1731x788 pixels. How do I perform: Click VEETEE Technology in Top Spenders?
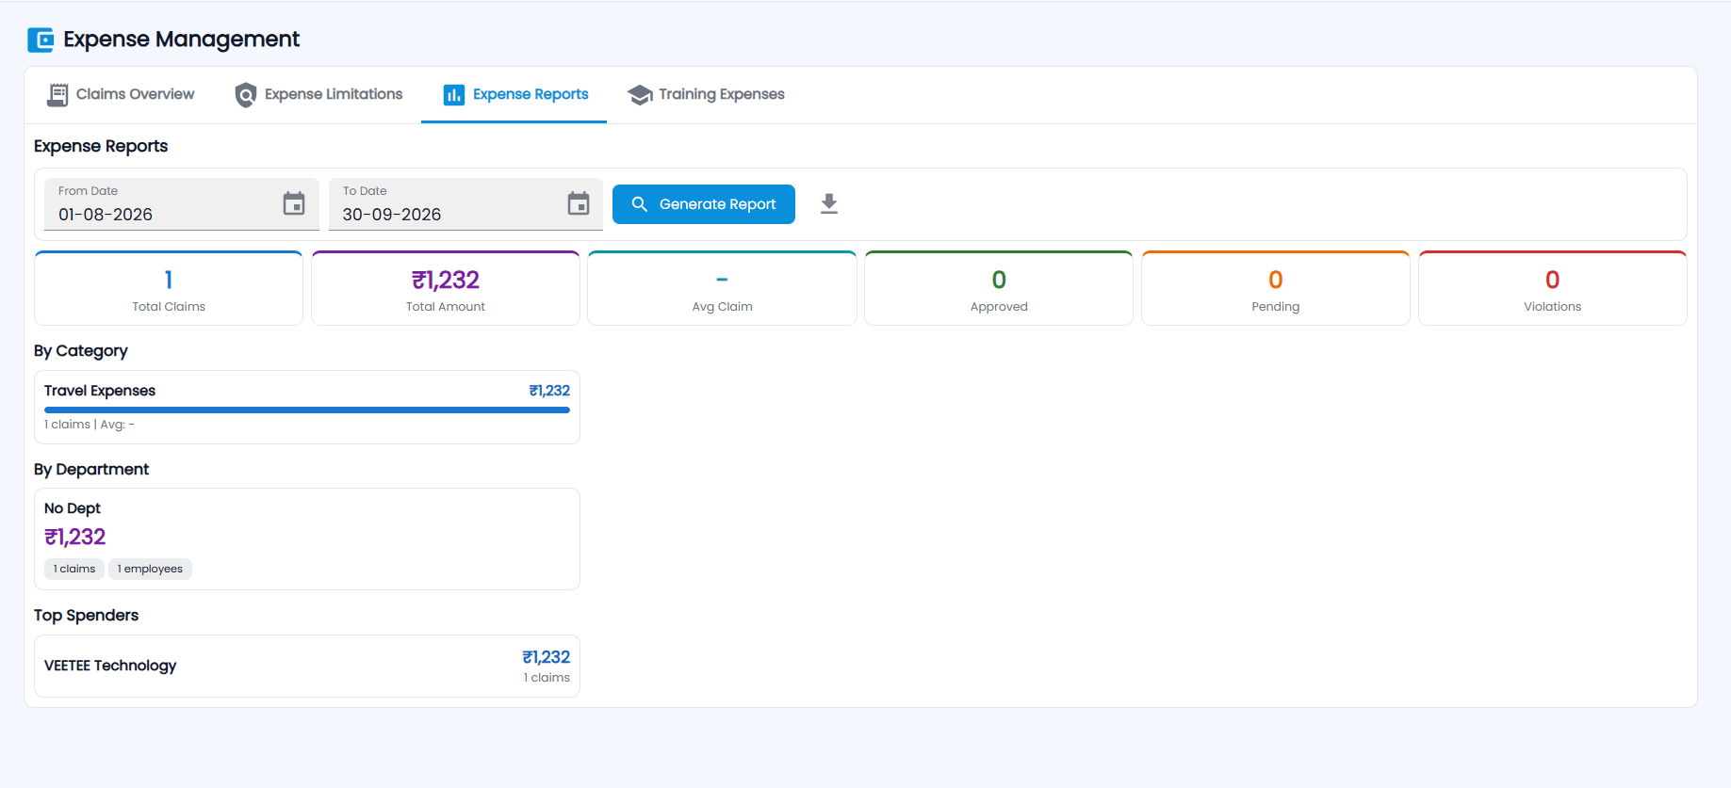click(110, 666)
